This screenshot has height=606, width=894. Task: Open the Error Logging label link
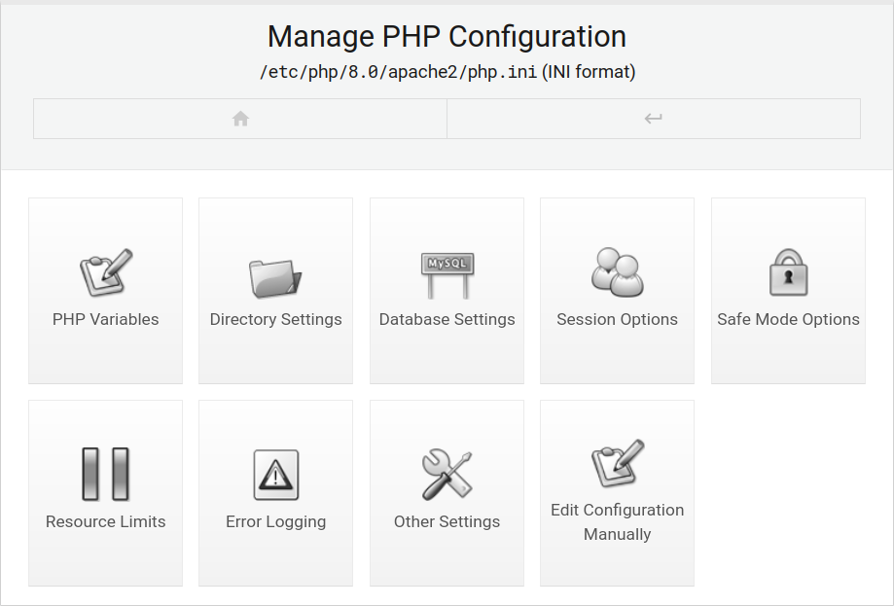pyautogui.click(x=275, y=521)
